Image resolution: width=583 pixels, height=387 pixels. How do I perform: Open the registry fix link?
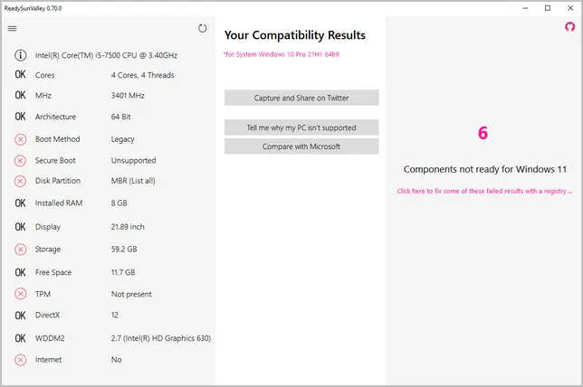click(x=483, y=191)
